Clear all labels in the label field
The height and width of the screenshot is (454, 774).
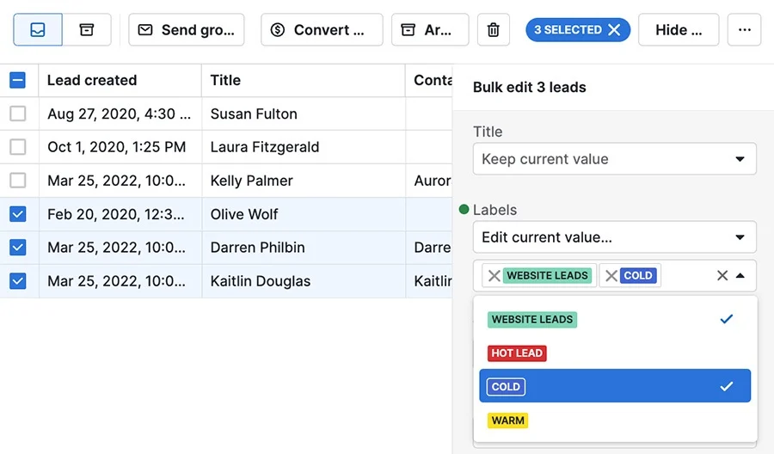point(722,275)
